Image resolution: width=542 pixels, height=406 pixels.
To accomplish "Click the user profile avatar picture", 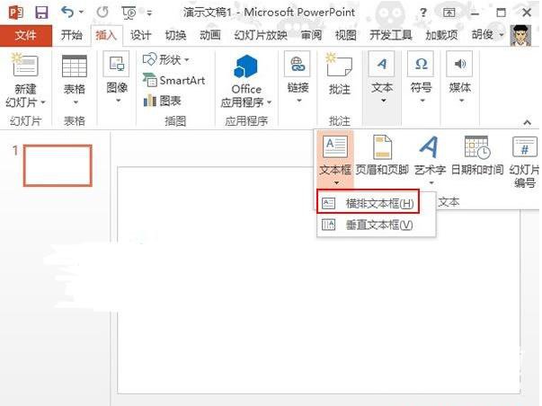I will click(x=520, y=35).
